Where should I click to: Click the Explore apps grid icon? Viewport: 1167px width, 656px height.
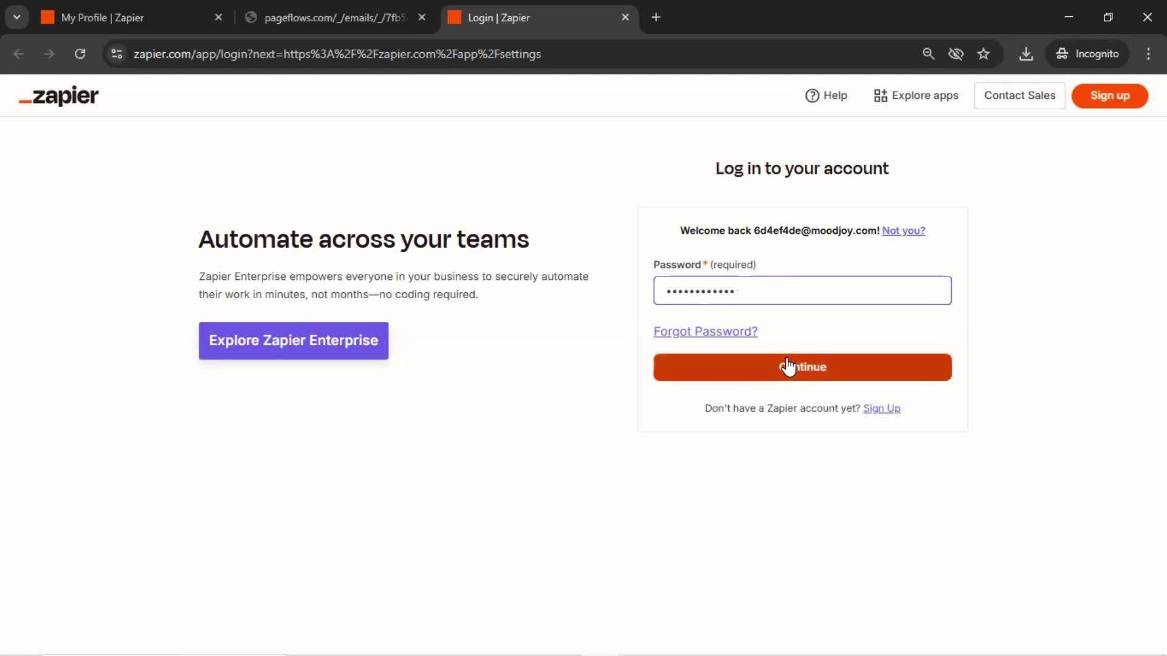pyautogui.click(x=880, y=96)
